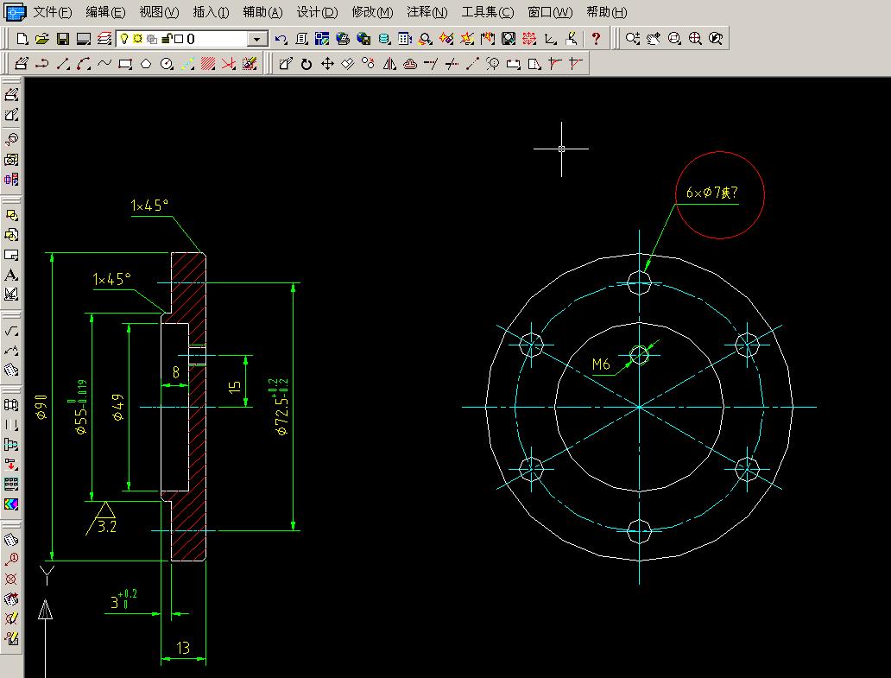Select the M6 thread label text
Image resolution: width=891 pixels, height=678 pixels.
point(601,364)
